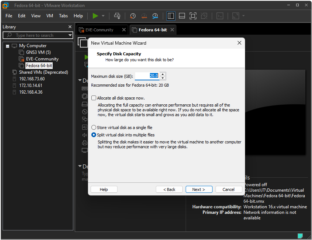Open the power options dropdown arrow
The image size is (312, 240).
(x=103, y=16)
